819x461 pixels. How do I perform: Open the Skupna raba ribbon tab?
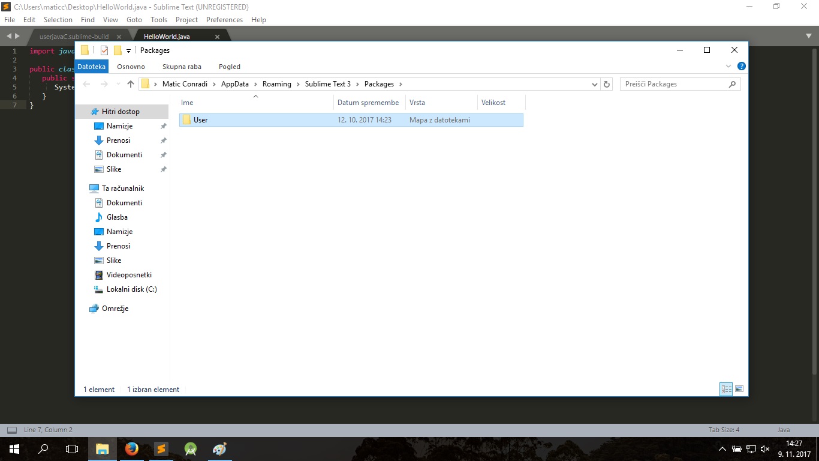coord(182,67)
